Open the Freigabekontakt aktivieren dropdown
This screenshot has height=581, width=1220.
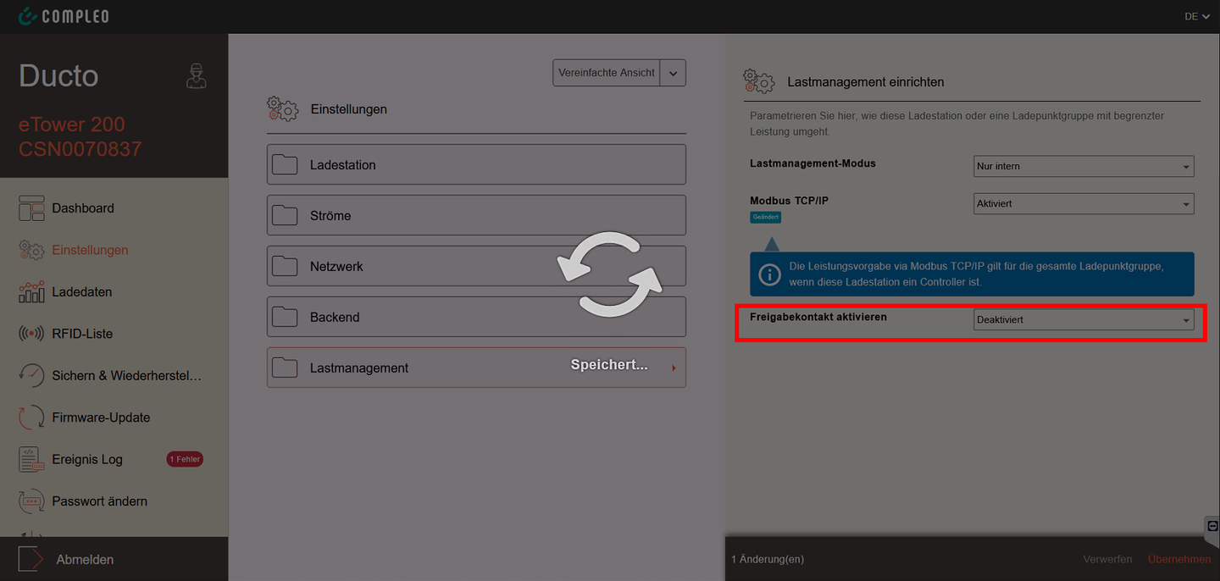(x=1084, y=320)
